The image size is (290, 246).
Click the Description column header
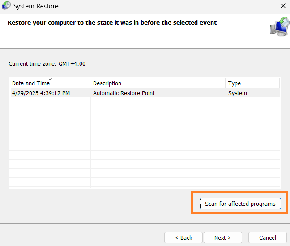click(107, 83)
